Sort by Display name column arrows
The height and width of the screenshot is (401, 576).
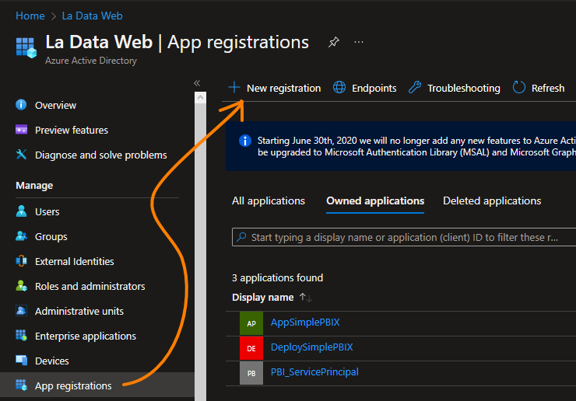[306, 298]
